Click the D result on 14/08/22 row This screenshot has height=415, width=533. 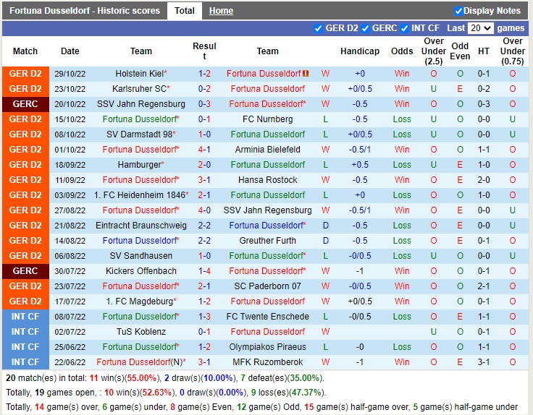pyautogui.click(x=325, y=241)
